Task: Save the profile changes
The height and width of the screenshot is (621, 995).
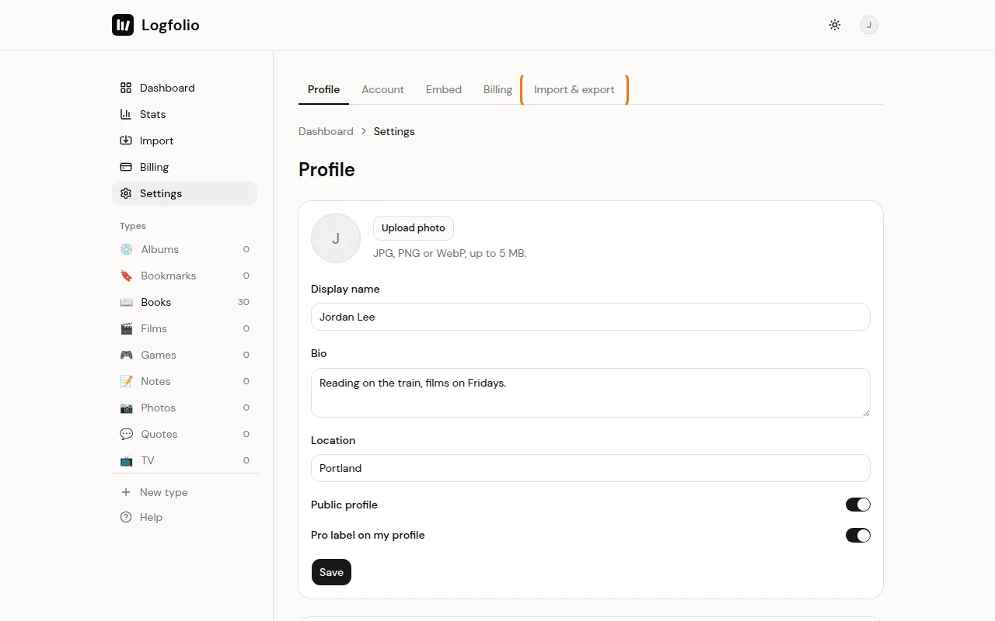Action: click(x=331, y=572)
